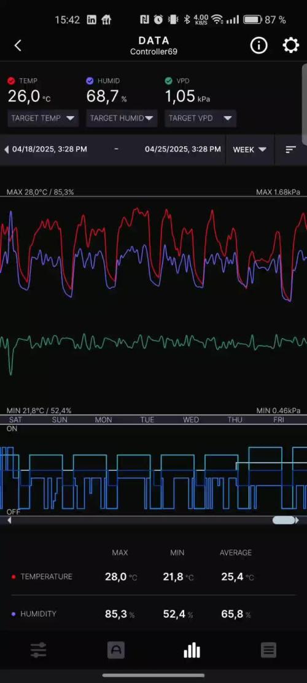Expand the TARGET HUMID dropdown

click(122, 118)
